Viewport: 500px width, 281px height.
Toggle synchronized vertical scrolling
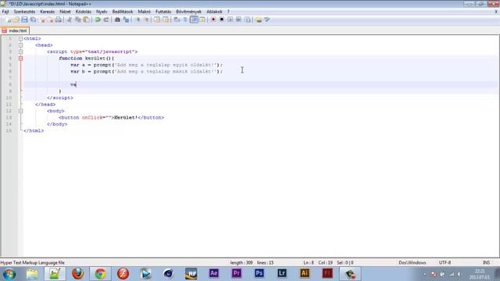click(156, 20)
